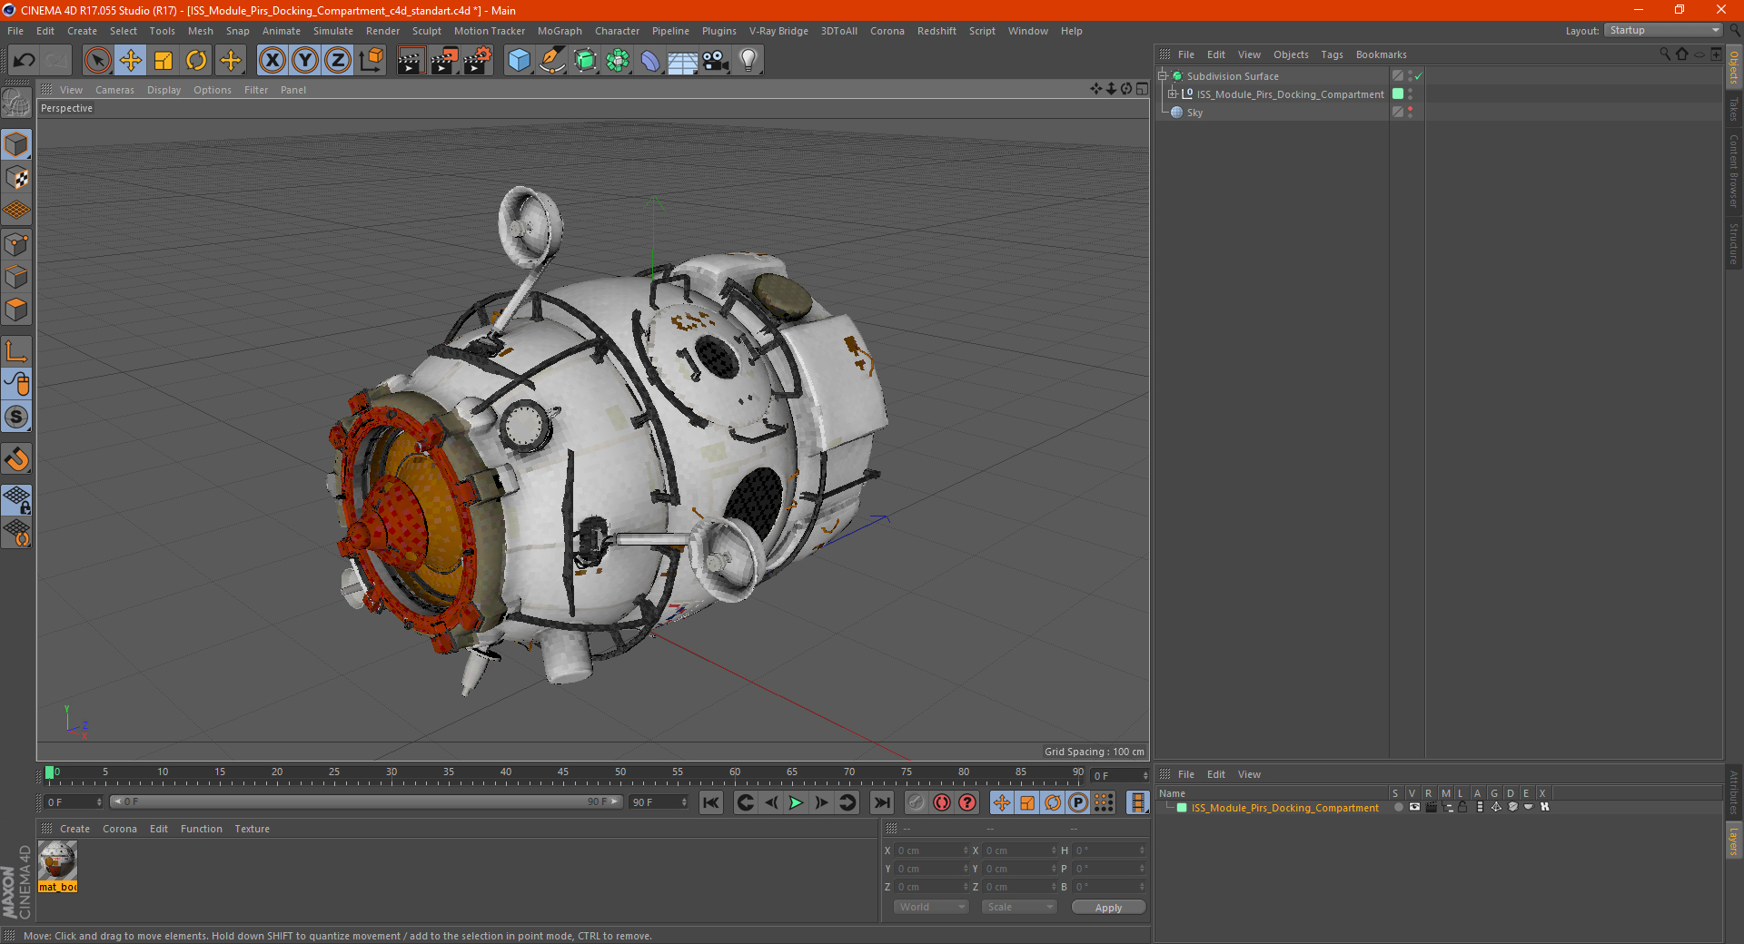Toggle Snap with the S icon
Image resolution: width=1744 pixels, height=944 pixels.
(16, 418)
